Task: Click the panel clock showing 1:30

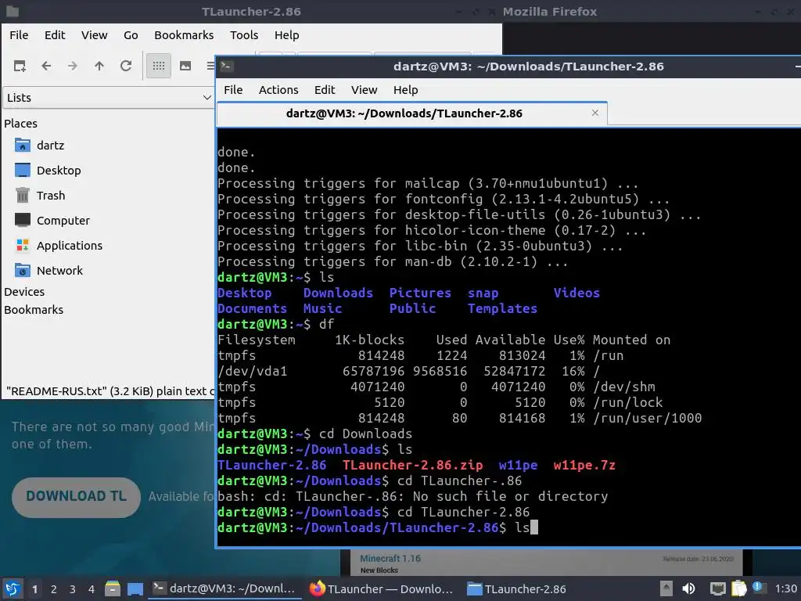Action: click(785, 588)
